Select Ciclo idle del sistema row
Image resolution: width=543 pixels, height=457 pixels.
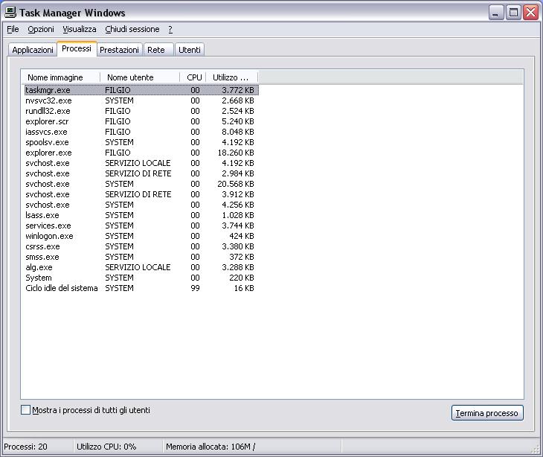click(141, 288)
